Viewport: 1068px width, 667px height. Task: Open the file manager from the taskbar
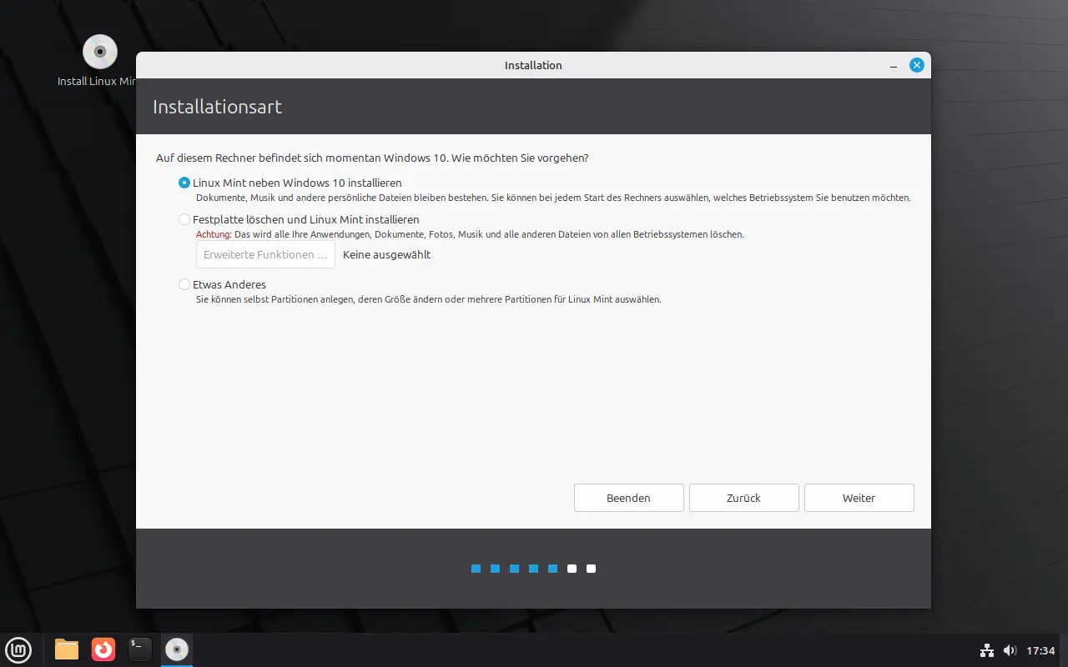coord(67,649)
